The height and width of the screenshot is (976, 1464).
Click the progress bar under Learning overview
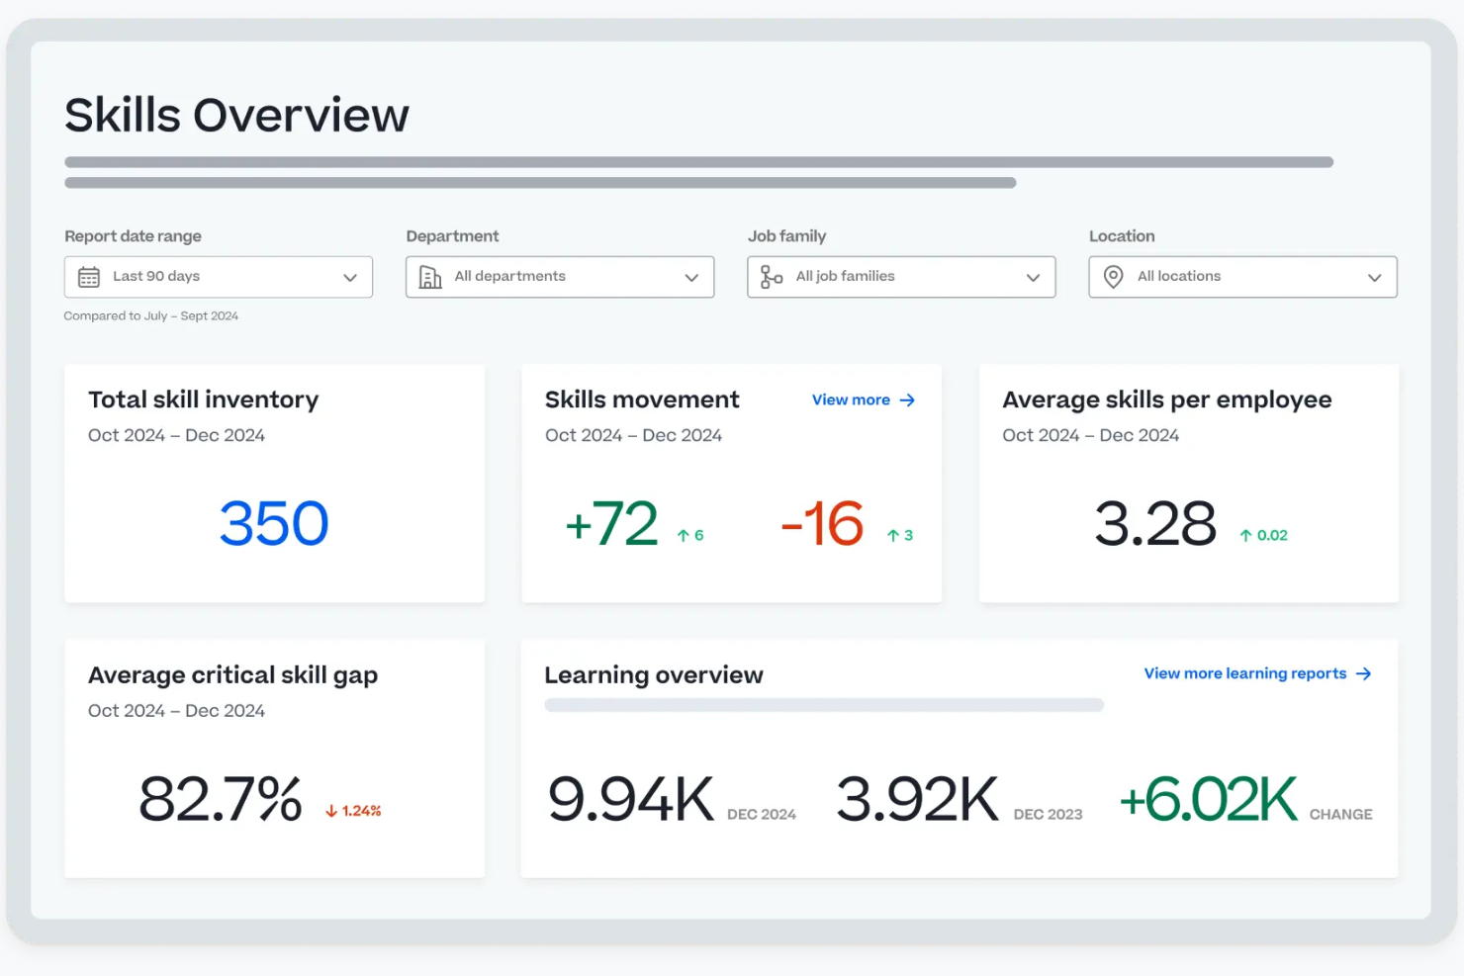click(x=824, y=705)
